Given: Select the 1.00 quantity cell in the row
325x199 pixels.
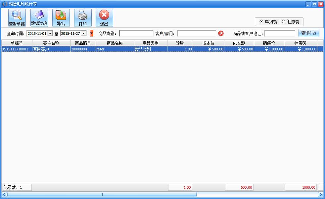Looking at the screenshot, I should [180, 49].
